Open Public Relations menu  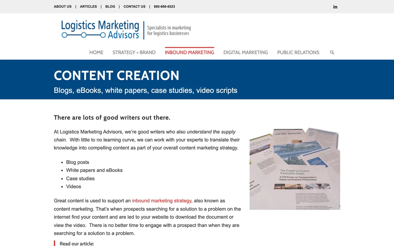tap(298, 52)
